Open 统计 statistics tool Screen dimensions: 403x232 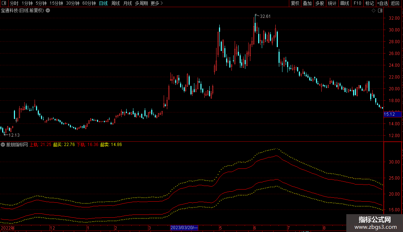332,3
